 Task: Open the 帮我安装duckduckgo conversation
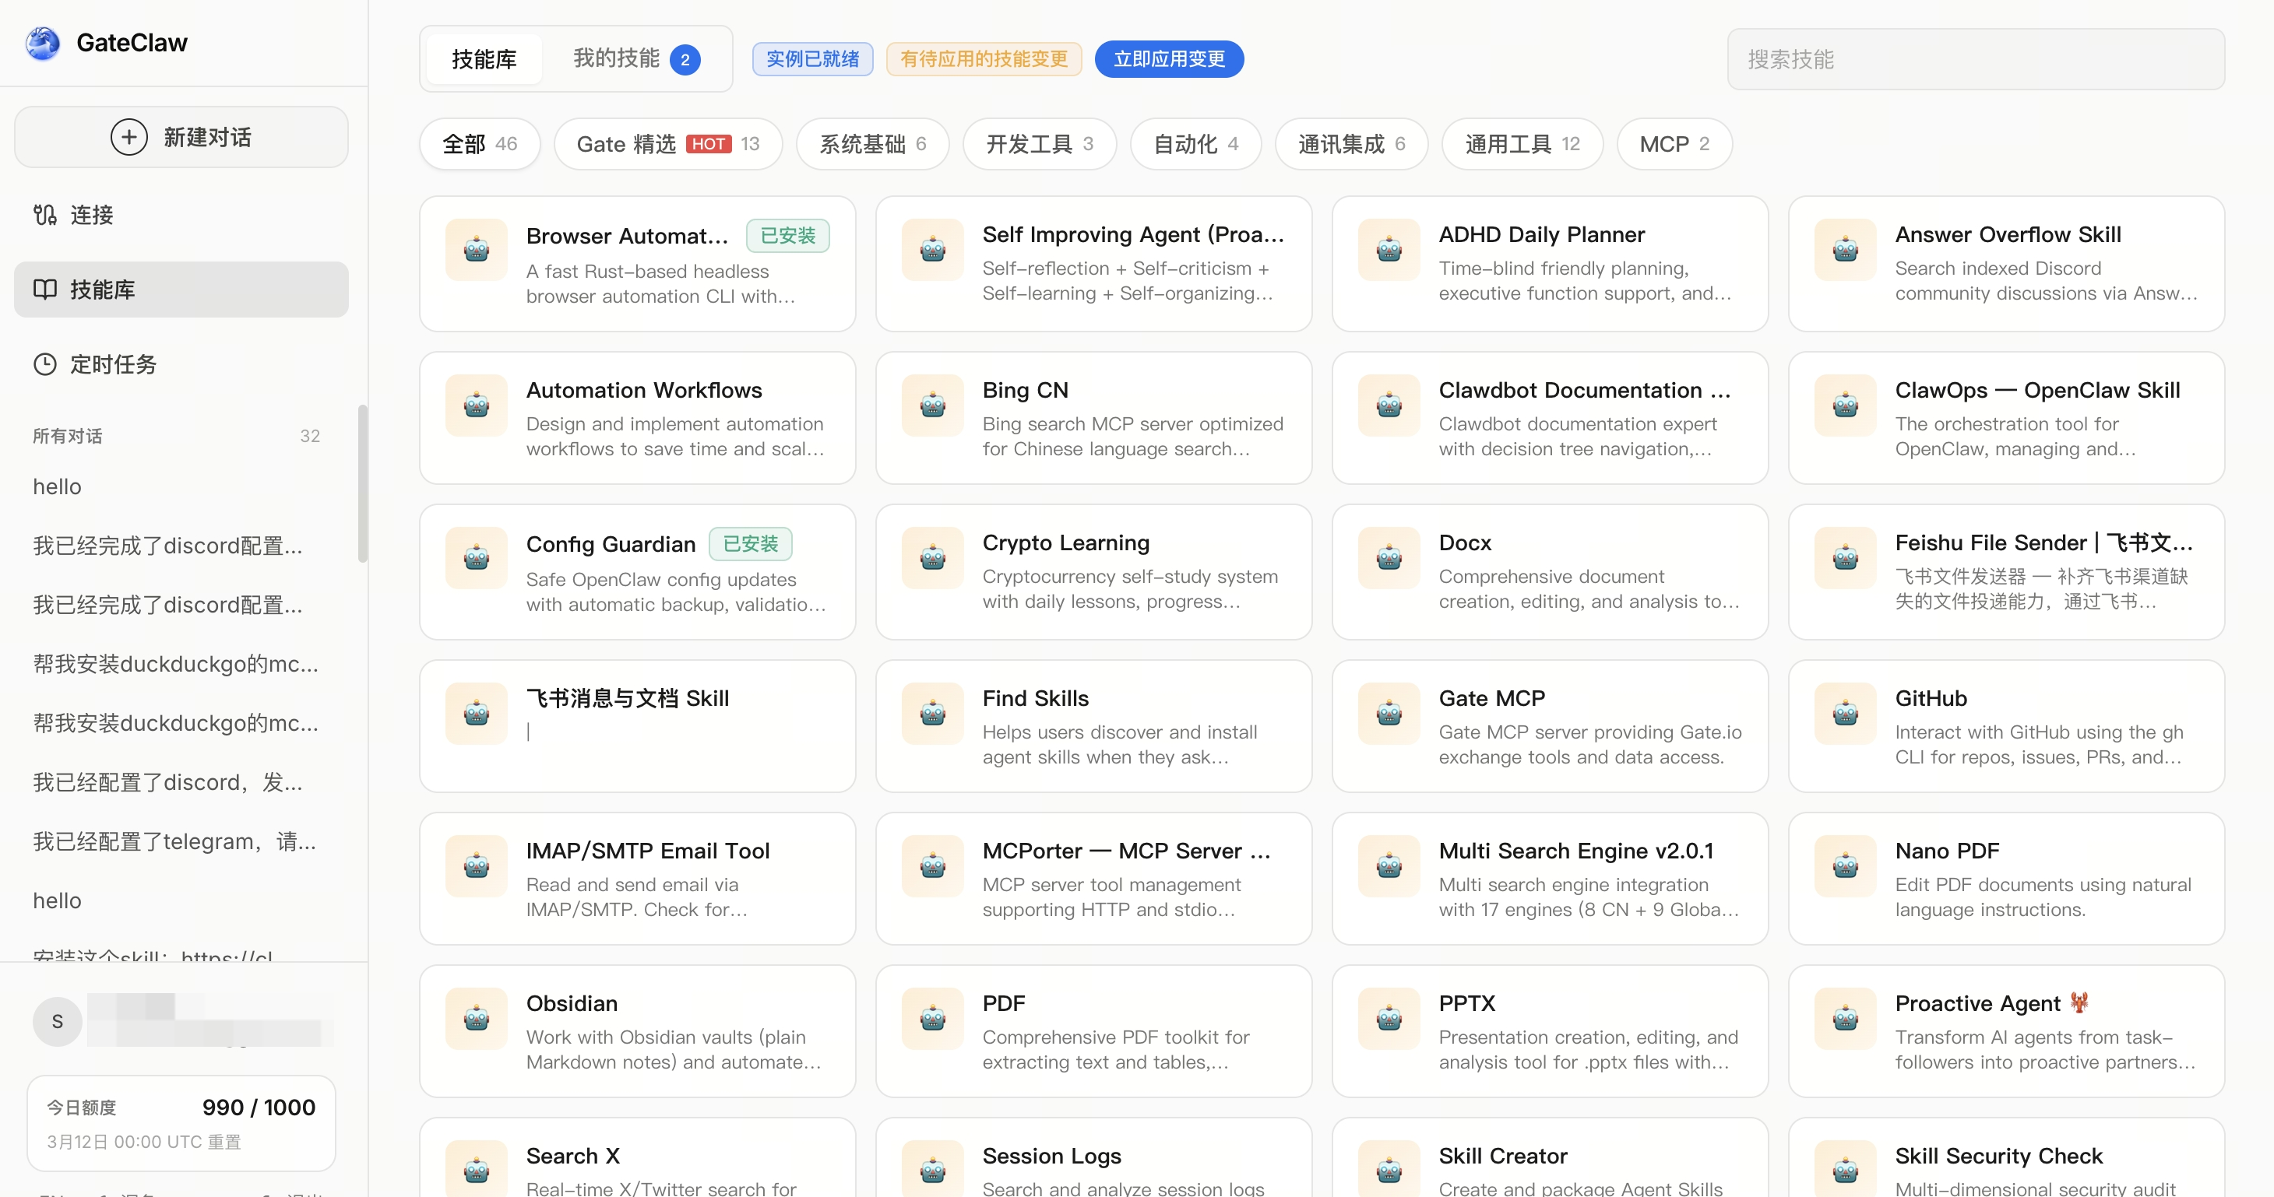[176, 663]
